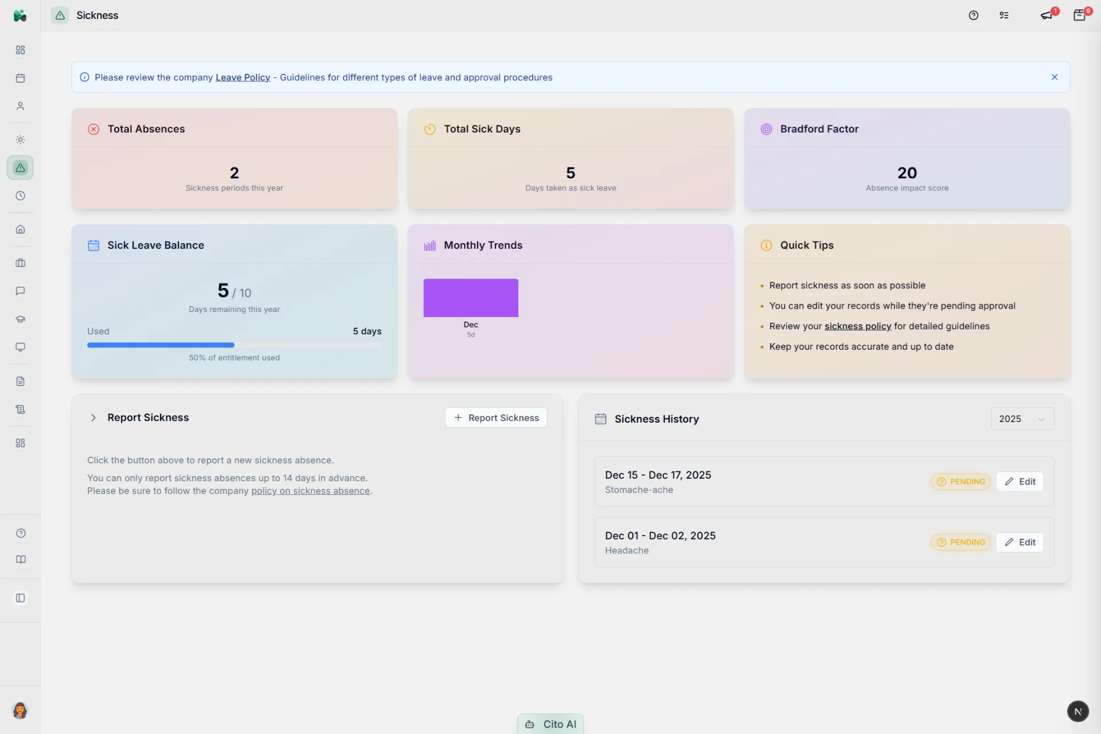Open the user avatar at bottom left
Image resolution: width=1101 pixels, height=734 pixels.
20,710
